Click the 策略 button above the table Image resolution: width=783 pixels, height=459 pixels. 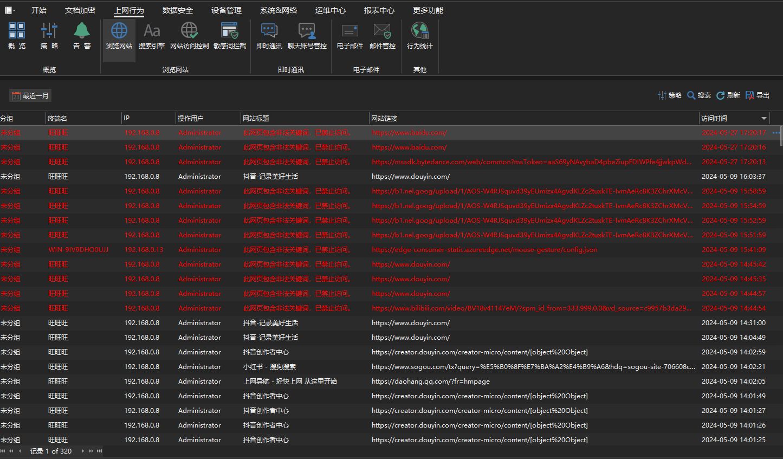tap(670, 95)
